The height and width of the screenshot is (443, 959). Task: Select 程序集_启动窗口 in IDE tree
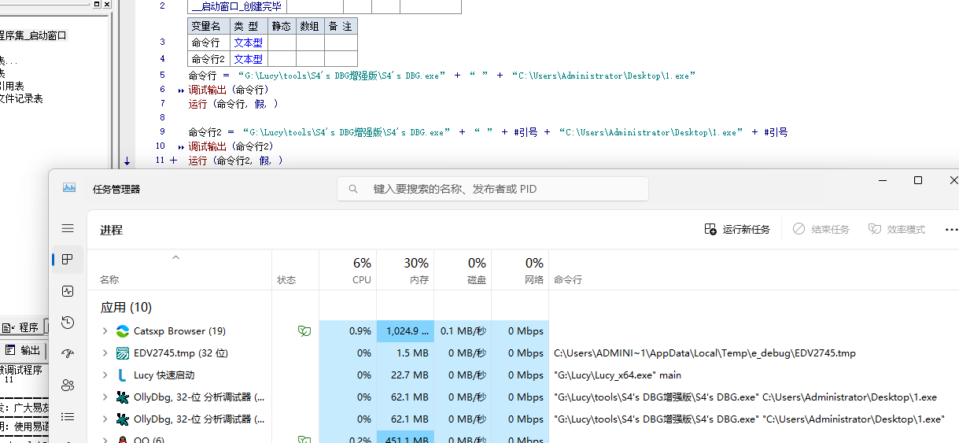[x=34, y=35]
